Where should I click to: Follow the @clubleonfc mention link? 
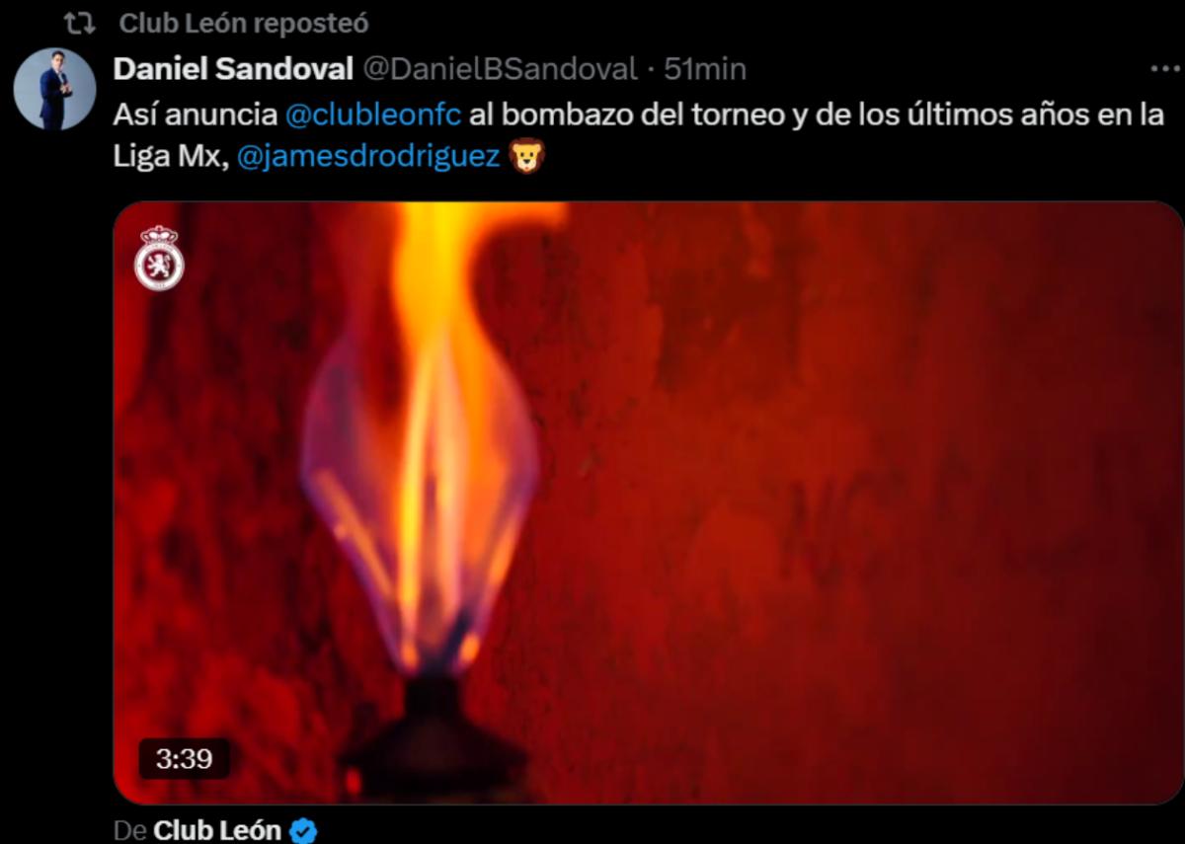(373, 115)
